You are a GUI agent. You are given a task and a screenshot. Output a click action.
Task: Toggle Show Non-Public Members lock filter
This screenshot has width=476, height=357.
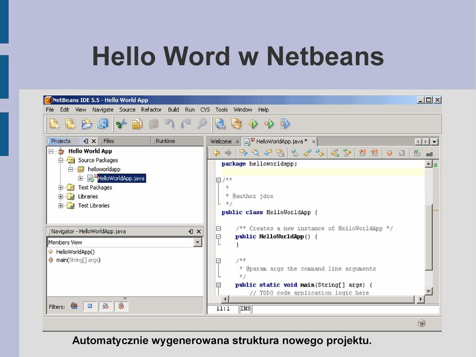[121, 306]
